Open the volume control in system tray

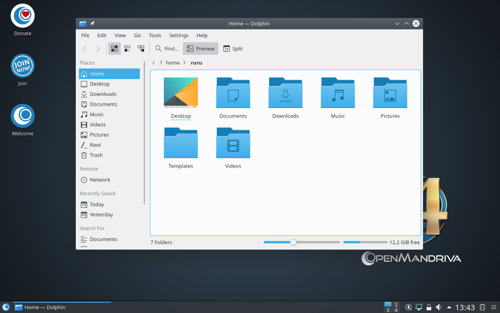point(439,307)
